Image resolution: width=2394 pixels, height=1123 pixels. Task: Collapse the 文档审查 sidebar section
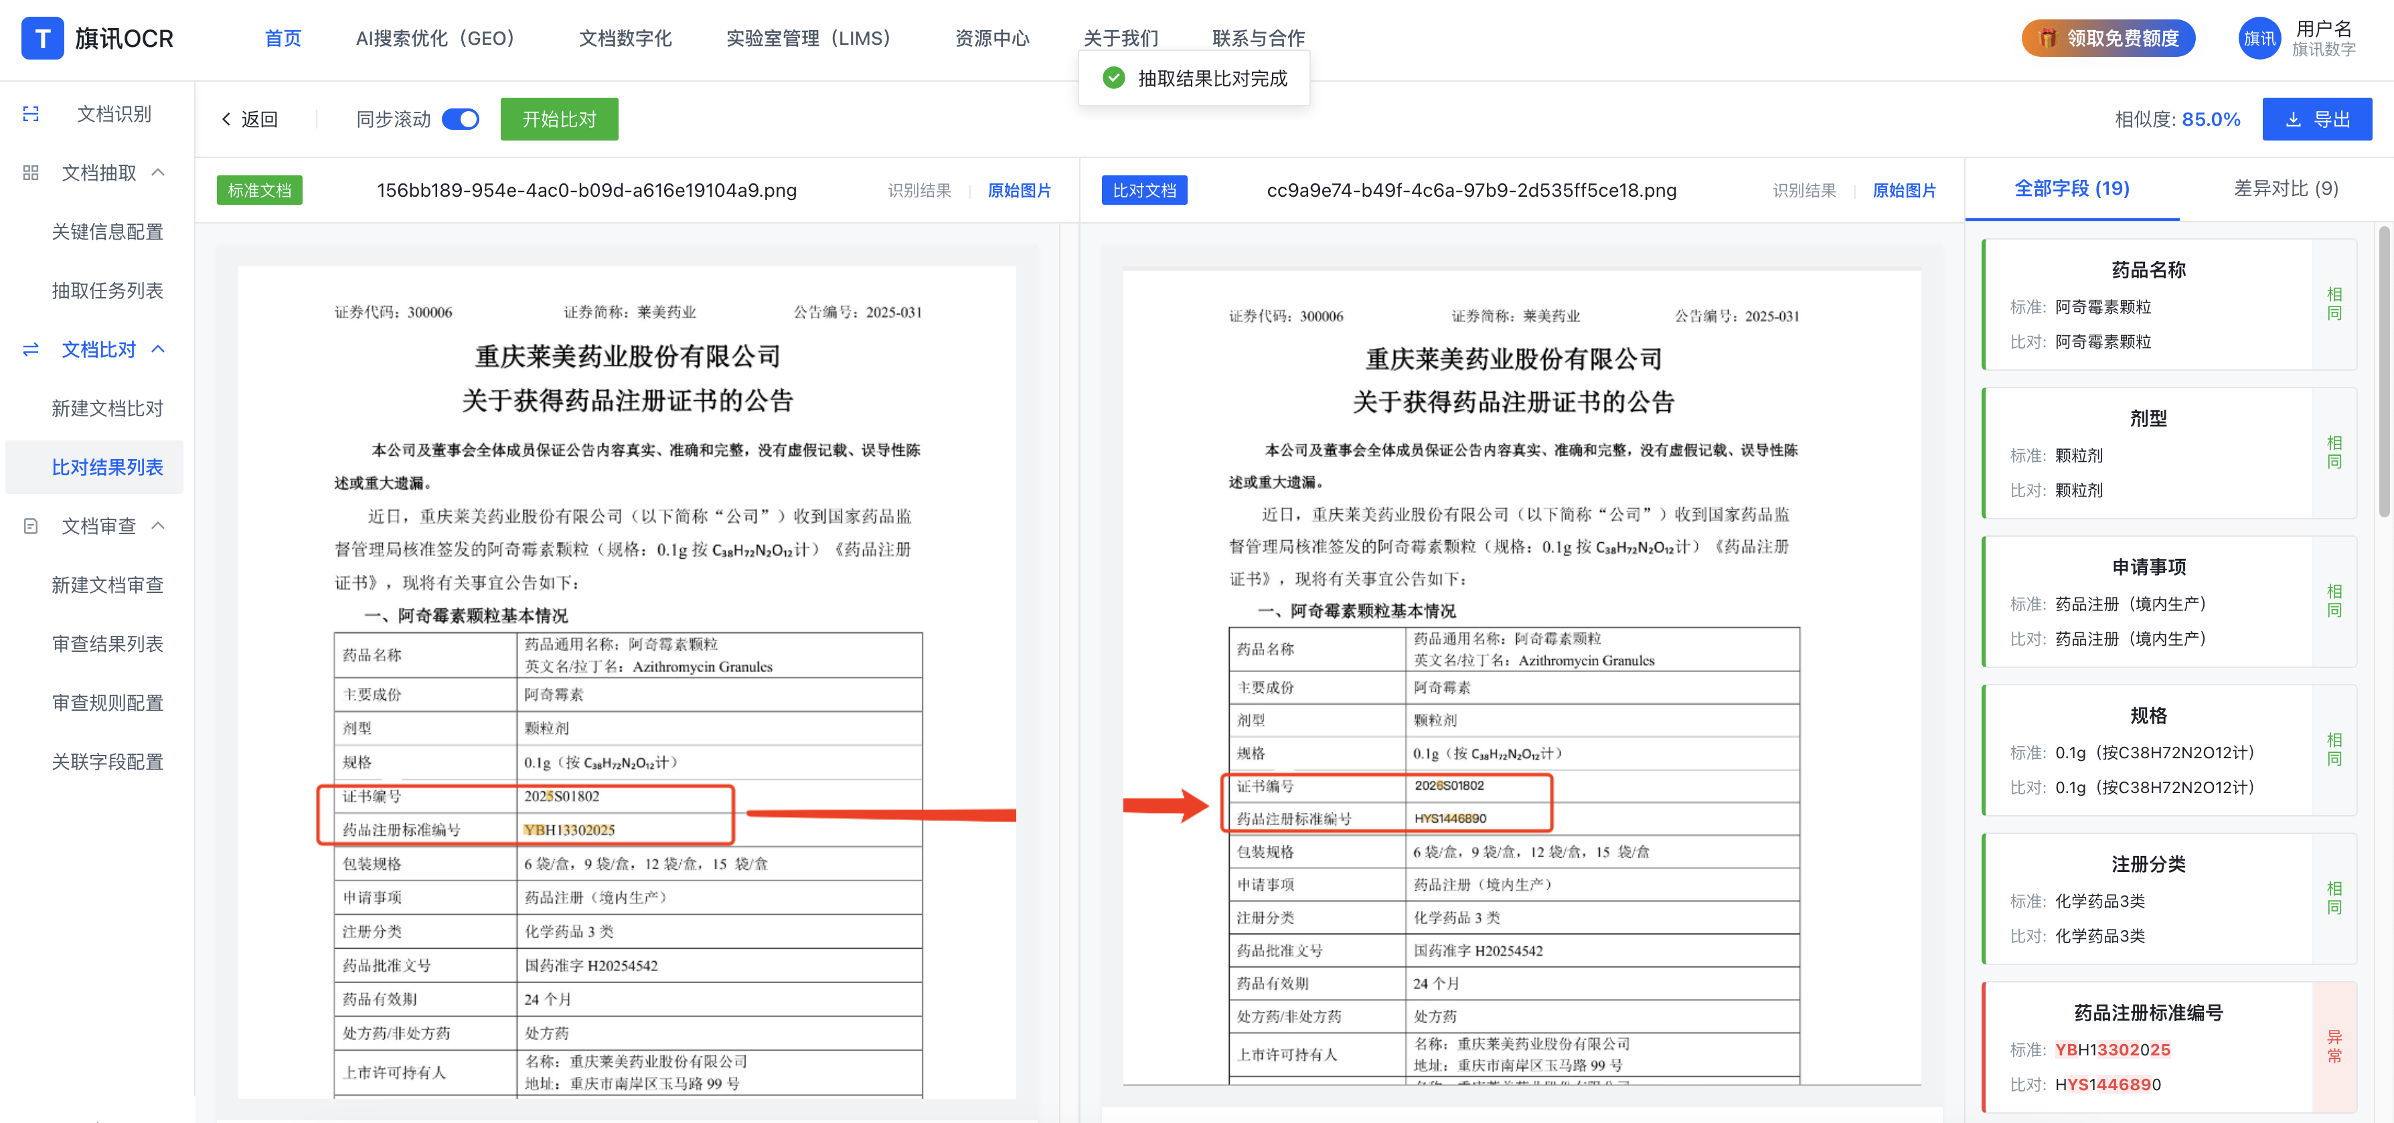(x=158, y=526)
